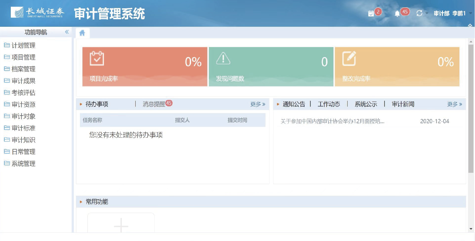Expand the 项目管理 folder
Viewport: 475px width, 241px height.
[x=23, y=57]
